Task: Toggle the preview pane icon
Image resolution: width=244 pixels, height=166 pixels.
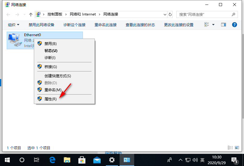Action: point(224,25)
